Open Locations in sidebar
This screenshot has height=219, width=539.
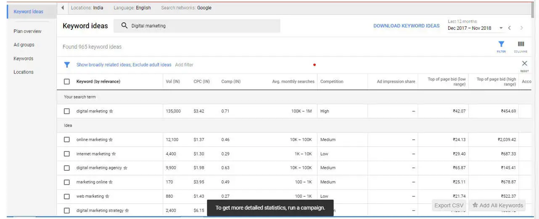[24, 72]
